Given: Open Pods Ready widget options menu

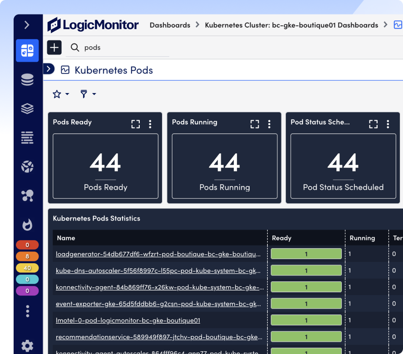Looking at the screenshot, I should (x=150, y=124).
